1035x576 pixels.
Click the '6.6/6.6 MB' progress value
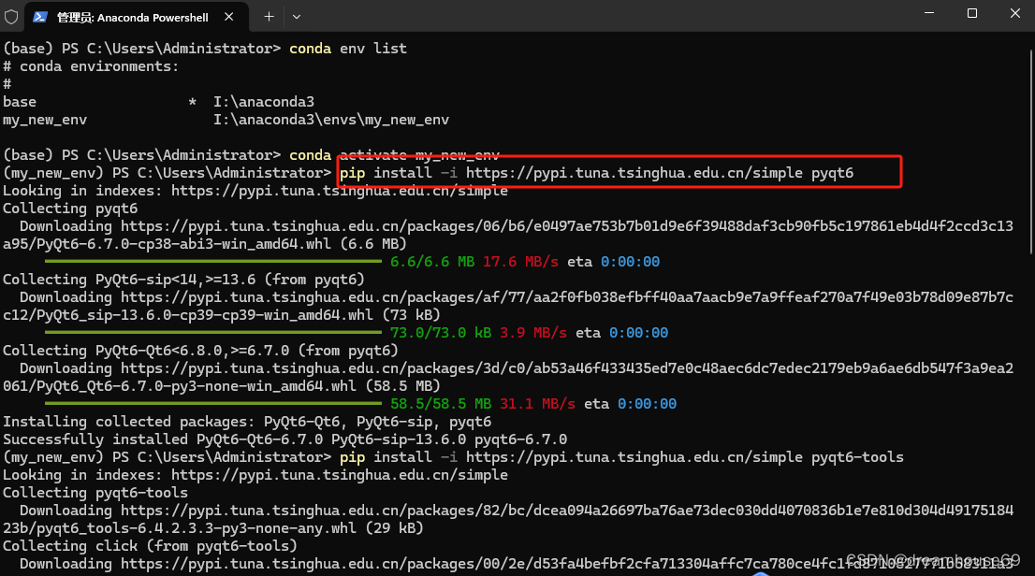coord(432,261)
